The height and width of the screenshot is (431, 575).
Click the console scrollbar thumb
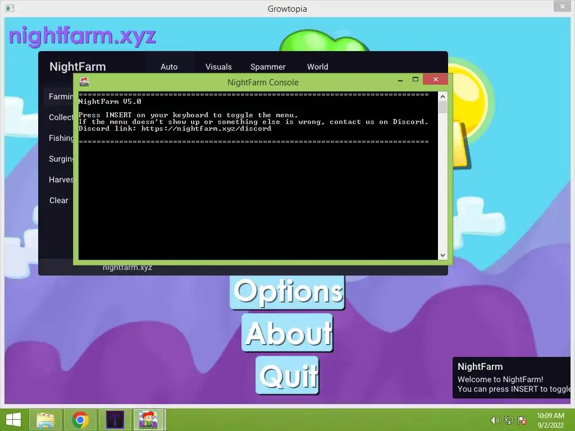(x=442, y=107)
